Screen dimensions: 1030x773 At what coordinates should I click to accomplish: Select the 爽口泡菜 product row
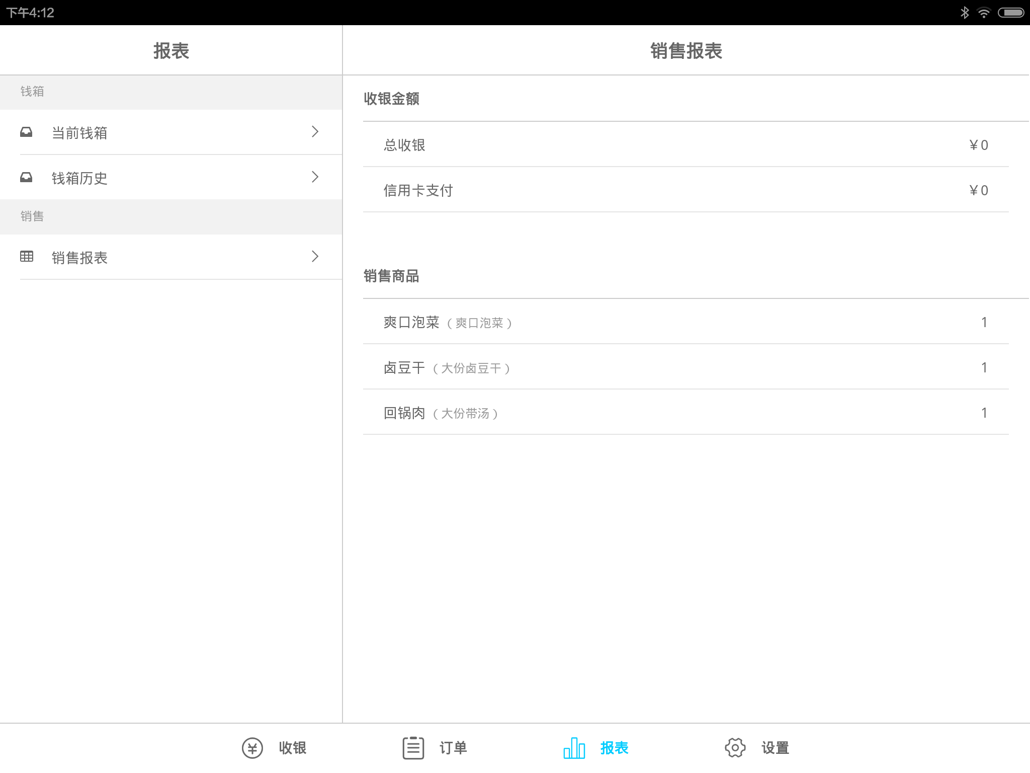coord(686,322)
